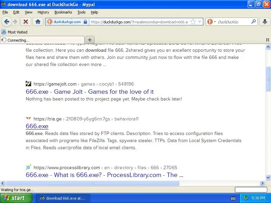Open the View menu
The width and height of the screenshot is (271, 203).
pyautogui.click(x=28, y=12)
